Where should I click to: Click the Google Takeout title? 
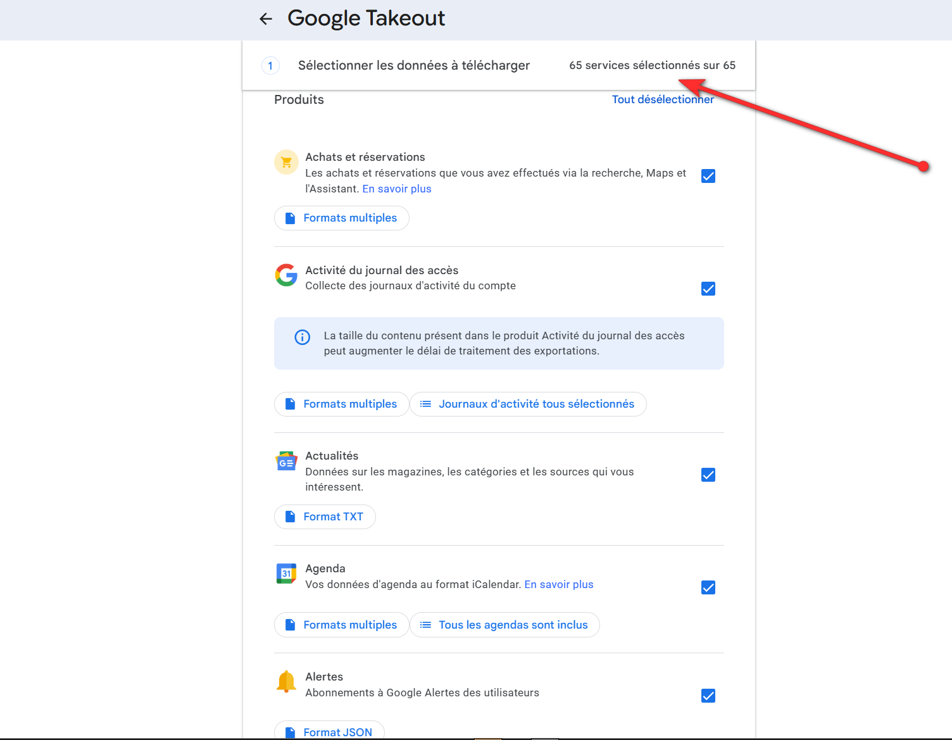[x=366, y=18]
